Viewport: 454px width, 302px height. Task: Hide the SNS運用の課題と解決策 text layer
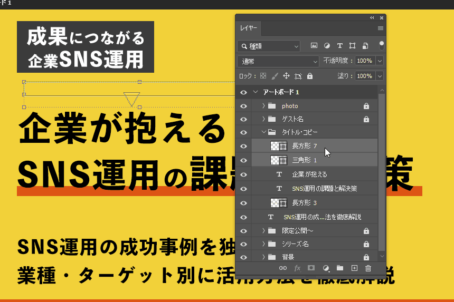pyautogui.click(x=243, y=189)
